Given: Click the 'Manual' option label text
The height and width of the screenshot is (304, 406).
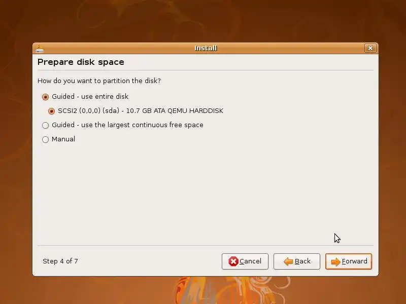Looking at the screenshot, I should (x=63, y=139).
